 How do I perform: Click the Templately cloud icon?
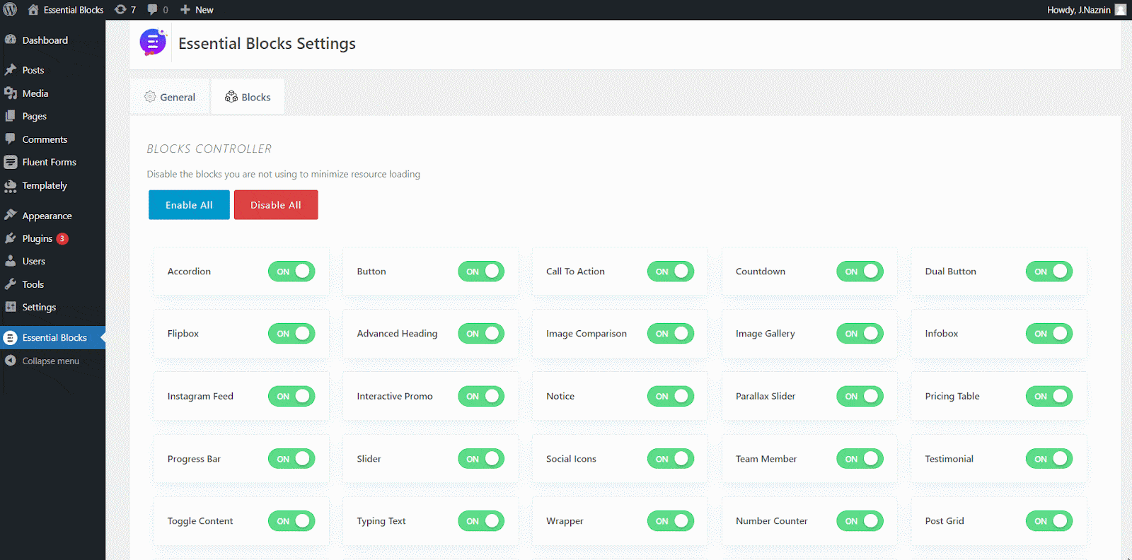point(11,186)
